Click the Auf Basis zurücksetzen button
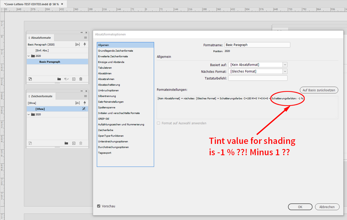The height and width of the screenshot is (220, 347). 319,90
